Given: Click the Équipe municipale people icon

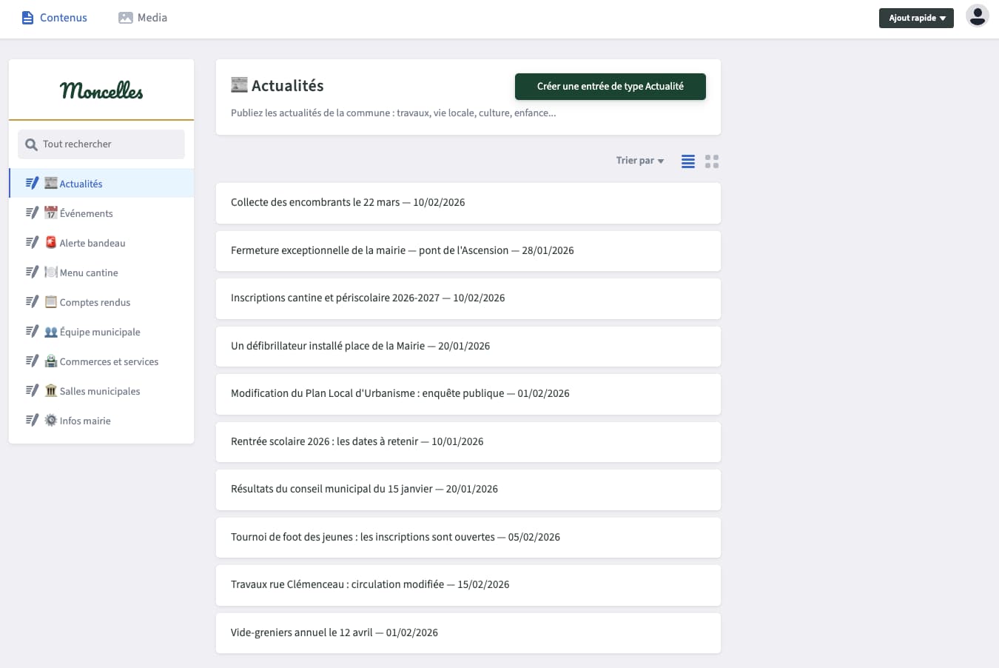Looking at the screenshot, I should [50, 332].
